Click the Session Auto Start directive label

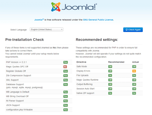pos(85,89)
